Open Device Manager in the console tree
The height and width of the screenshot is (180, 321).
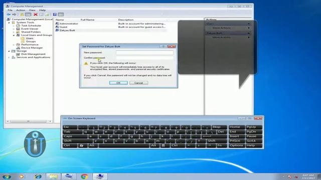coord(32,48)
